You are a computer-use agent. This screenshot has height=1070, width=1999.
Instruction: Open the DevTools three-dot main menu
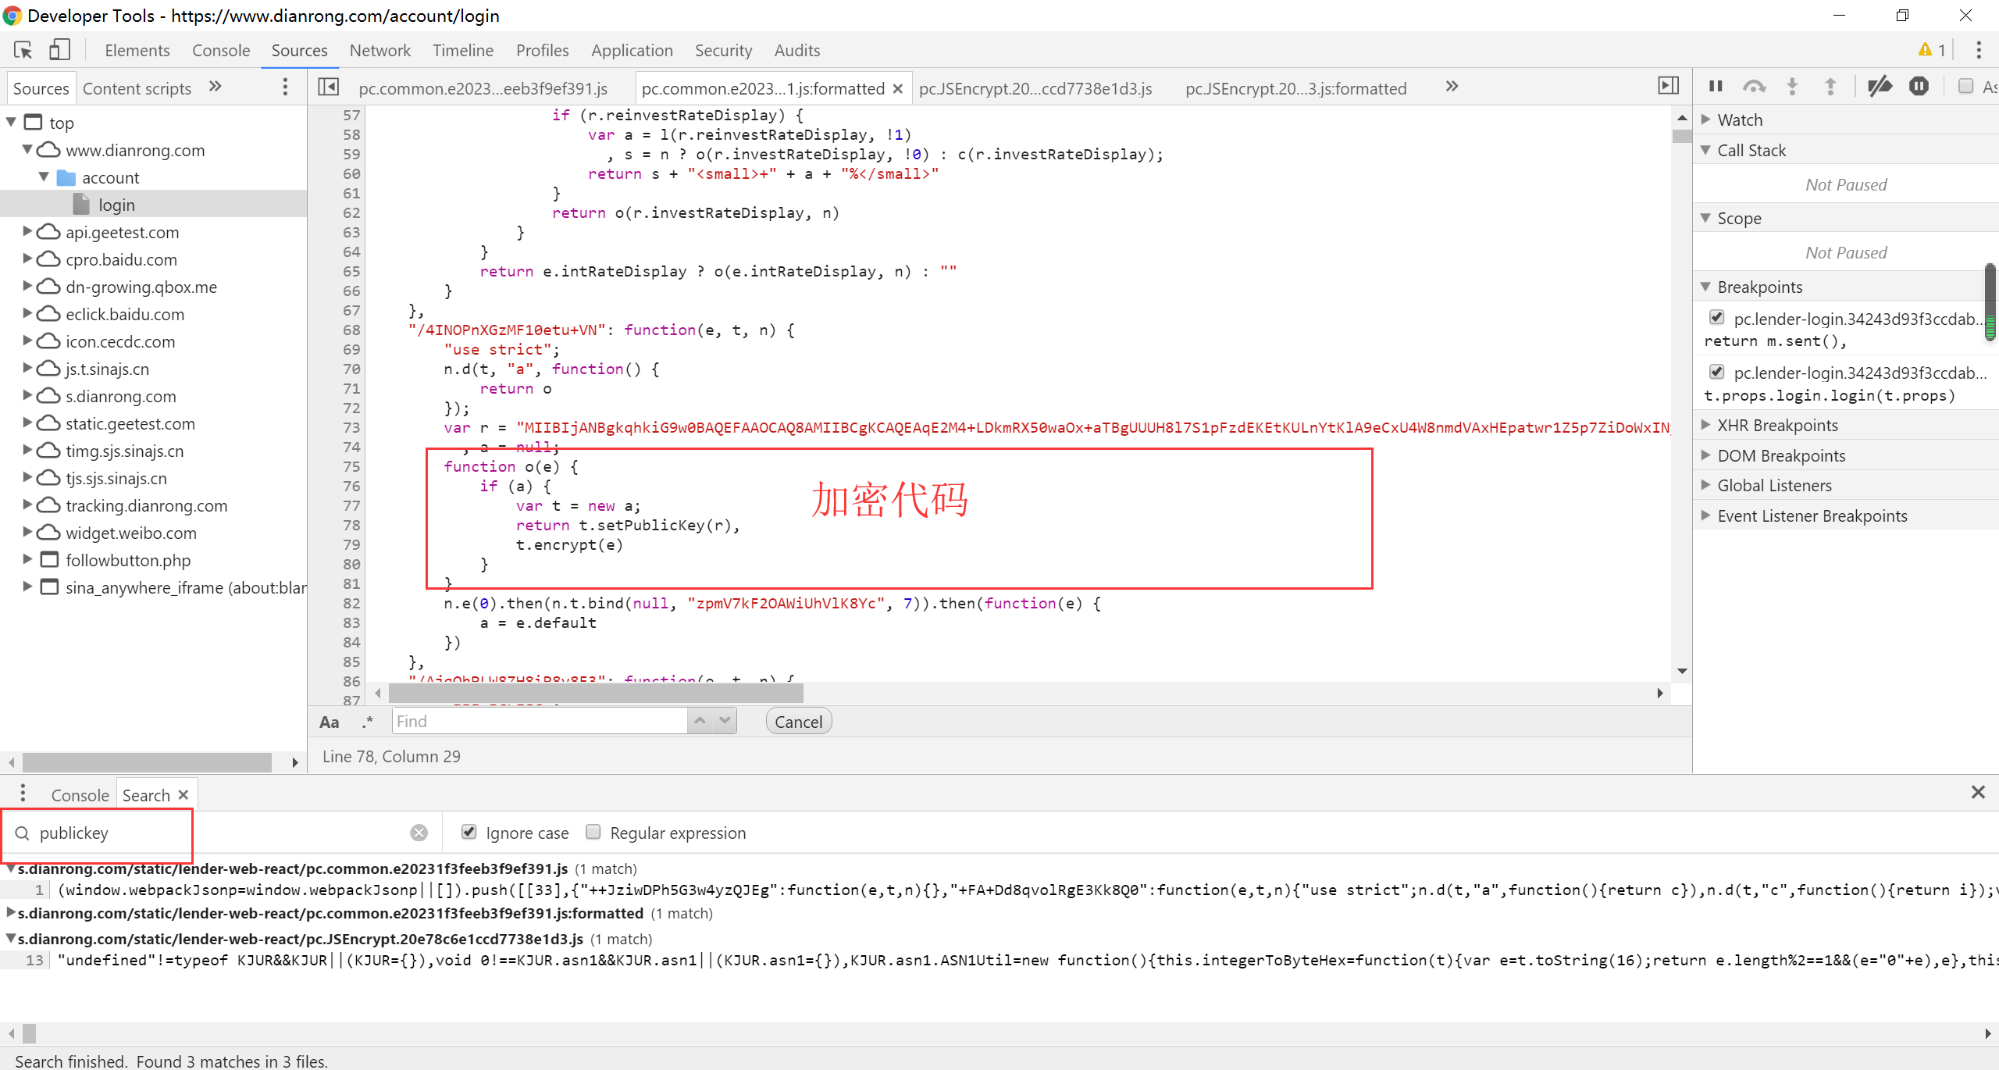tap(1978, 51)
